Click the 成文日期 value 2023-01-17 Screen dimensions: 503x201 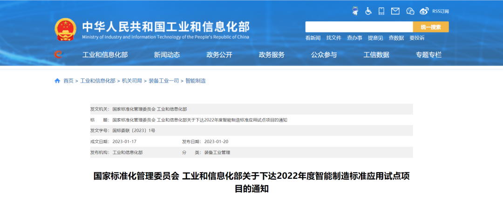[124, 142]
